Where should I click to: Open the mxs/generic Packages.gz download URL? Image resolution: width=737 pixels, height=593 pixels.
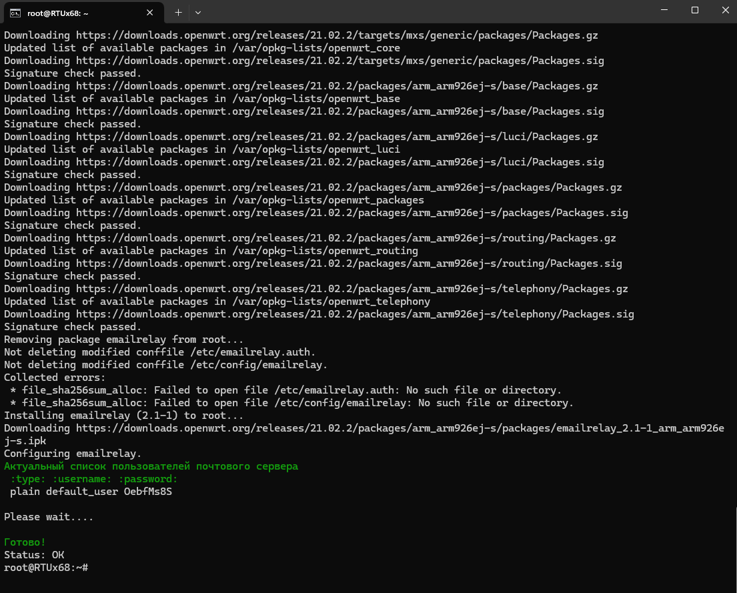337,35
